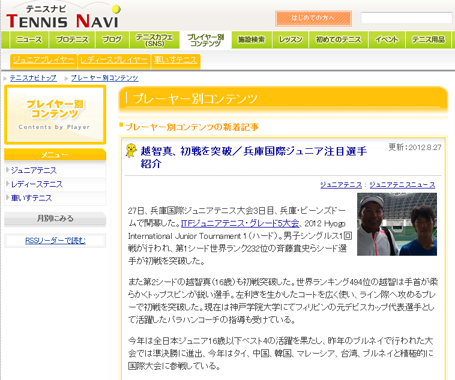
Task: Click the テニスナビトップ breadcrumb link
Action: coord(33,78)
